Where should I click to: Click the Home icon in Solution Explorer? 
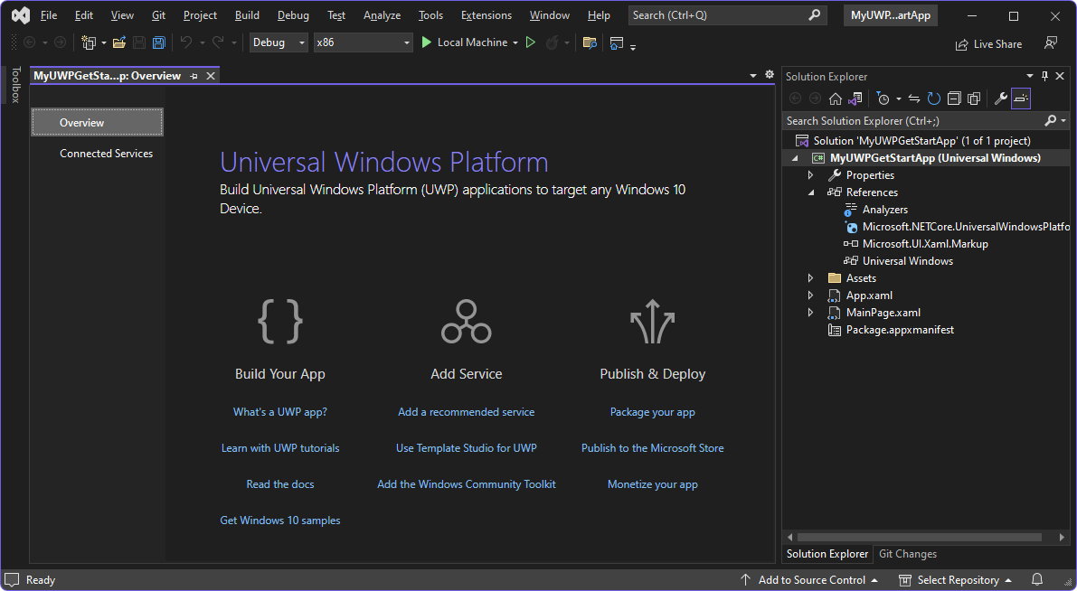coord(835,98)
